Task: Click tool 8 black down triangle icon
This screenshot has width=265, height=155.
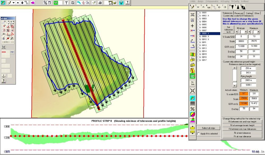Action: click(x=233, y=7)
